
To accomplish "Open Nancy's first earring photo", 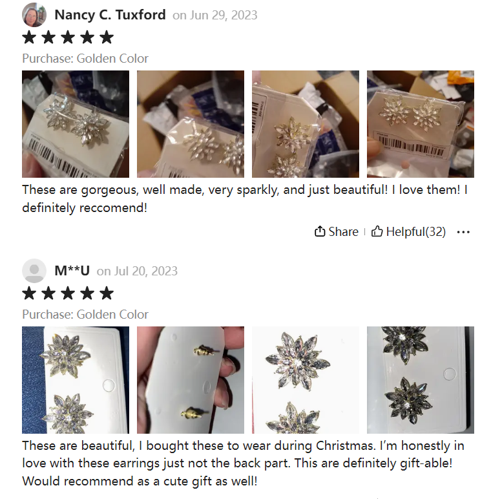I will pos(76,124).
